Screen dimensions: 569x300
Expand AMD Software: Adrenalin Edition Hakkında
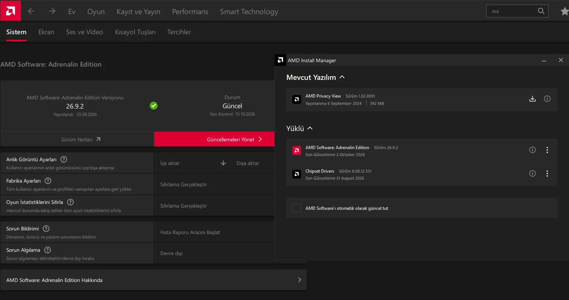pos(154,280)
